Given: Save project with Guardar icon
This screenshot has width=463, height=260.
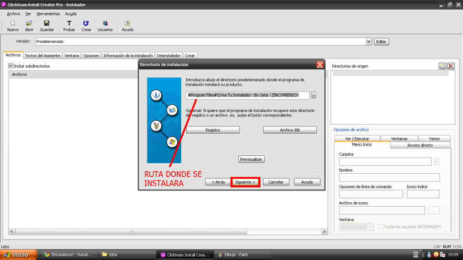Looking at the screenshot, I should tap(47, 26).
